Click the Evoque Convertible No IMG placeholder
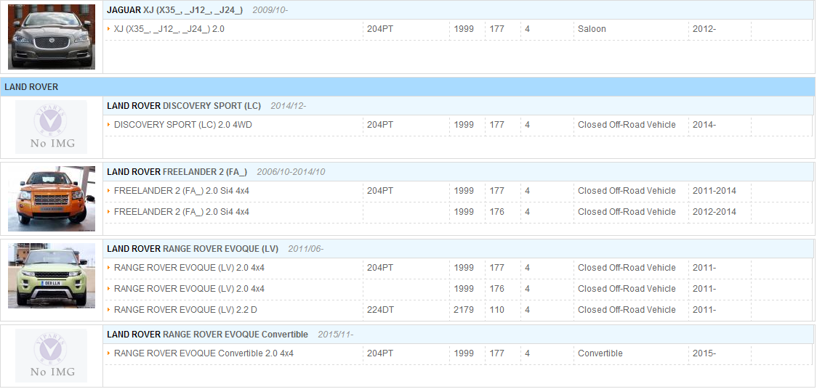 pos(51,356)
